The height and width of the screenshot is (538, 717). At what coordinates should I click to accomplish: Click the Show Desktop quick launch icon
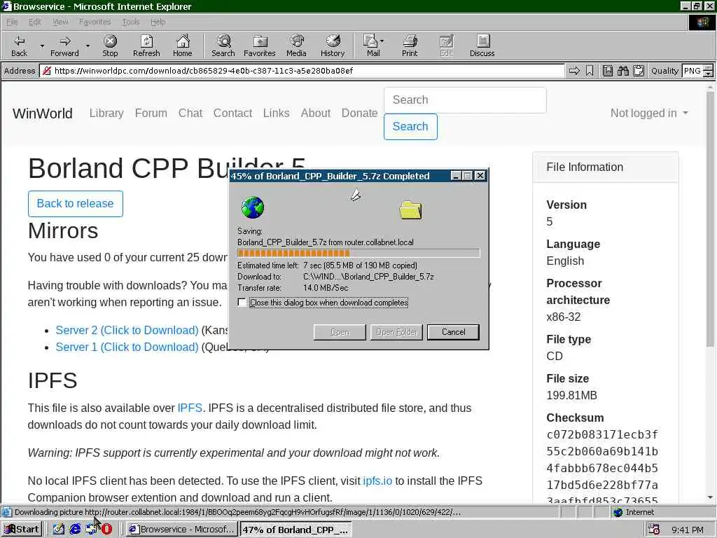click(x=59, y=530)
